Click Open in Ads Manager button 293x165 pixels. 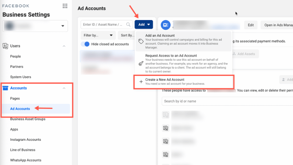click(277, 25)
